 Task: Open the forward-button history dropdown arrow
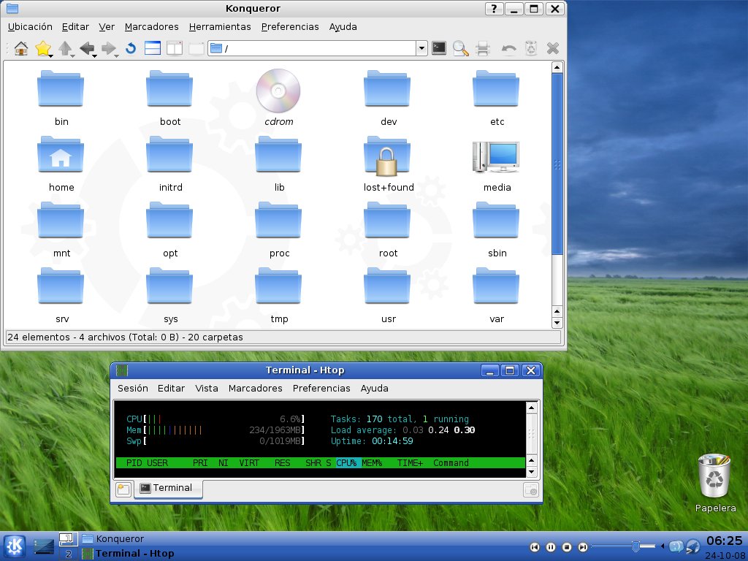(x=116, y=56)
